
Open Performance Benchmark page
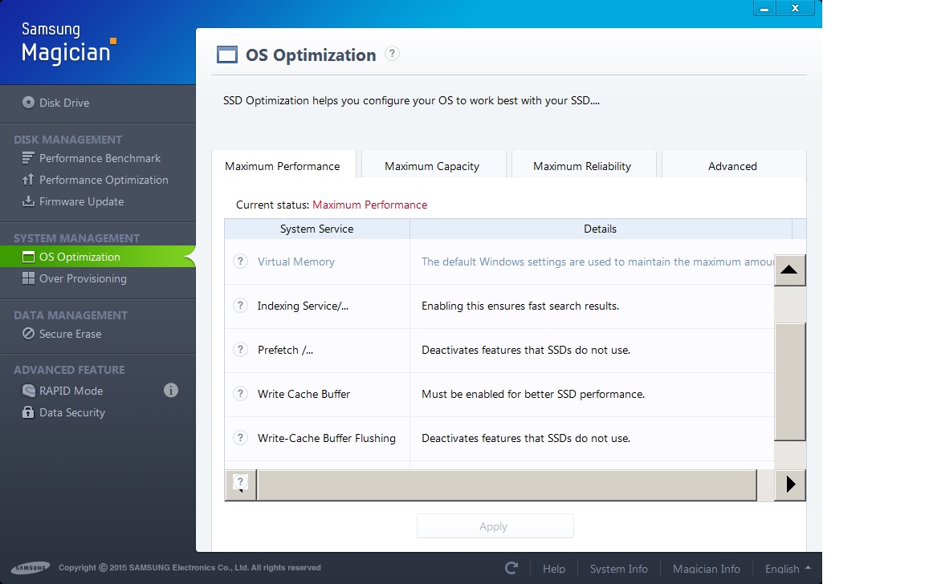(91, 158)
